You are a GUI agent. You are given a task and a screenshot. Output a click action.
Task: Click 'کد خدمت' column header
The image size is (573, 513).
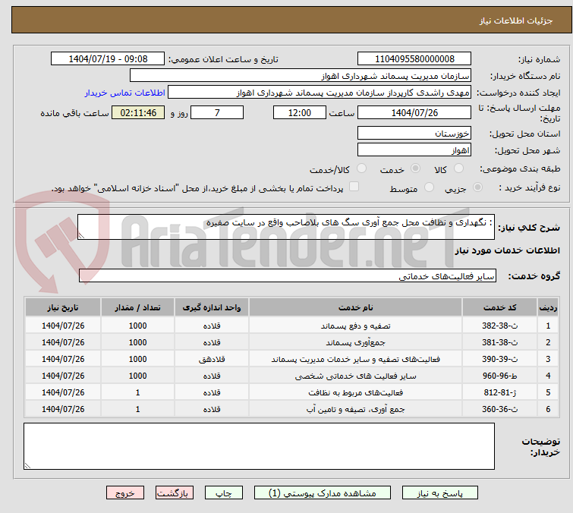click(509, 307)
